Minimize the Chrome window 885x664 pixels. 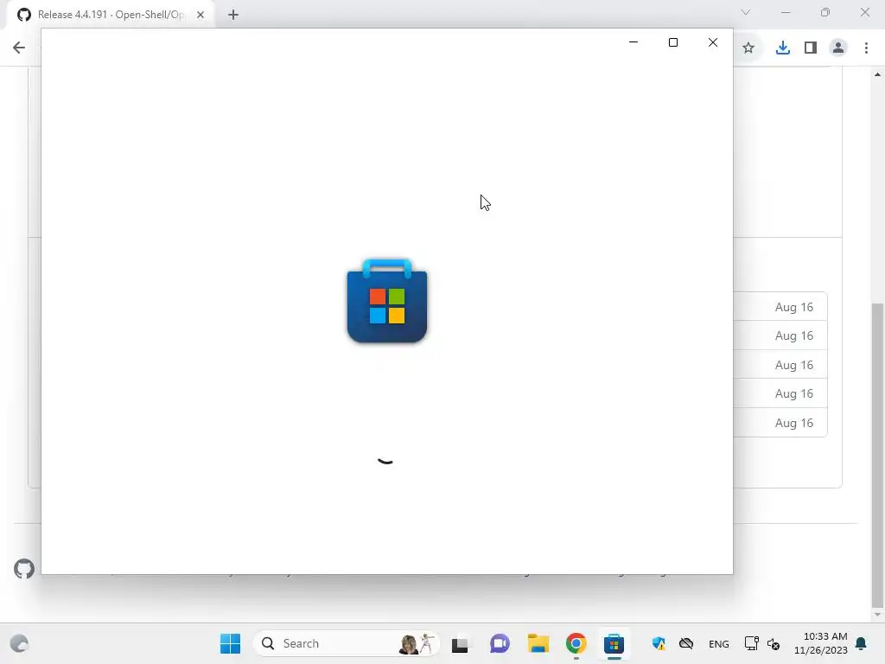(786, 12)
